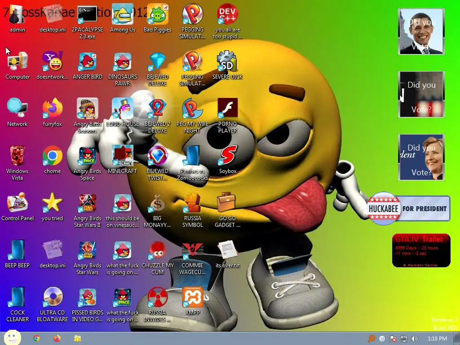Select the BEJEWED TWIST icon
The height and width of the screenshot is (345, 460).
(x=157, y=155)
